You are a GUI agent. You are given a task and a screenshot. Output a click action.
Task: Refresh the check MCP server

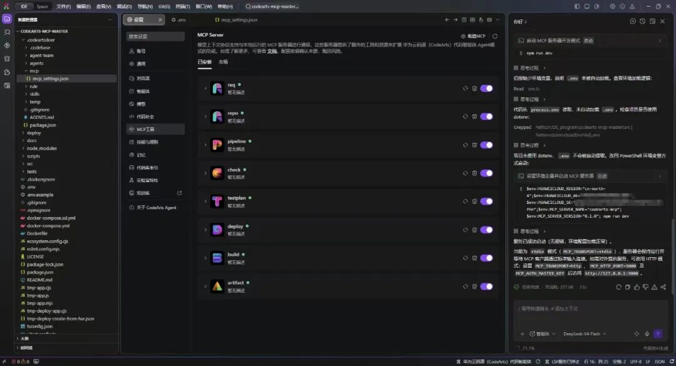pyautogui.click(x=465, y=173)
